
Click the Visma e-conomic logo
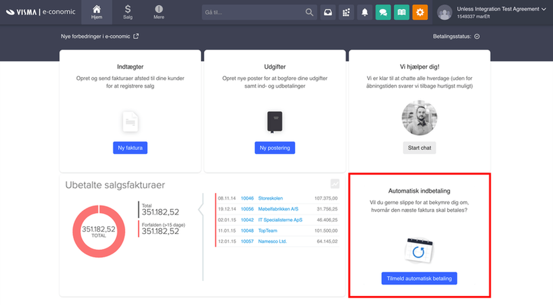tap(41, 12)
